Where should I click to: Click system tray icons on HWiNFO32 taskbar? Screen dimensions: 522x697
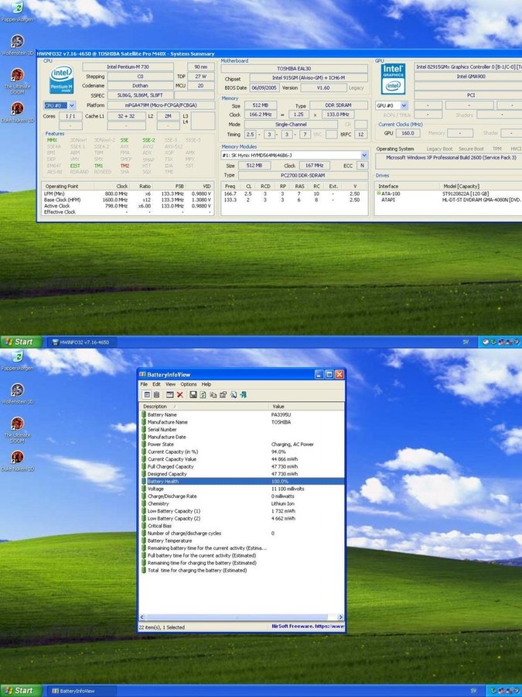tap(500, 342)
